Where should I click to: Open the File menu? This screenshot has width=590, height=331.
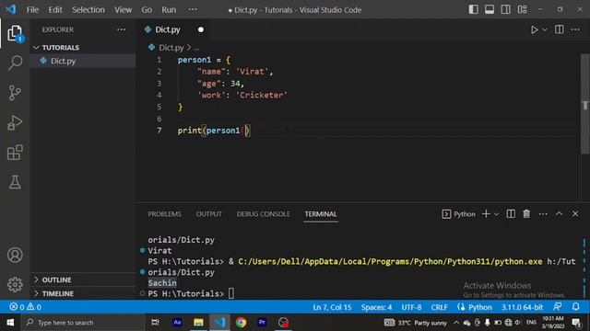point(32,10)
